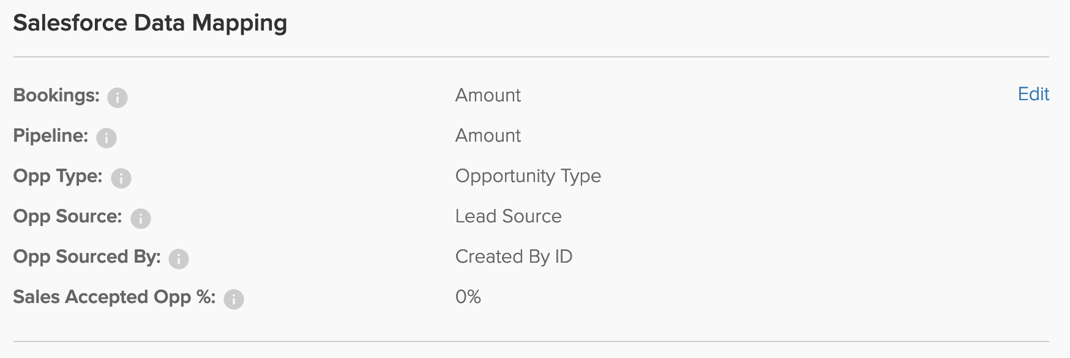Viewport: 1070px width, 358px height.
Task: Click the Opp Sourced By label
Action: coord(87,257)
